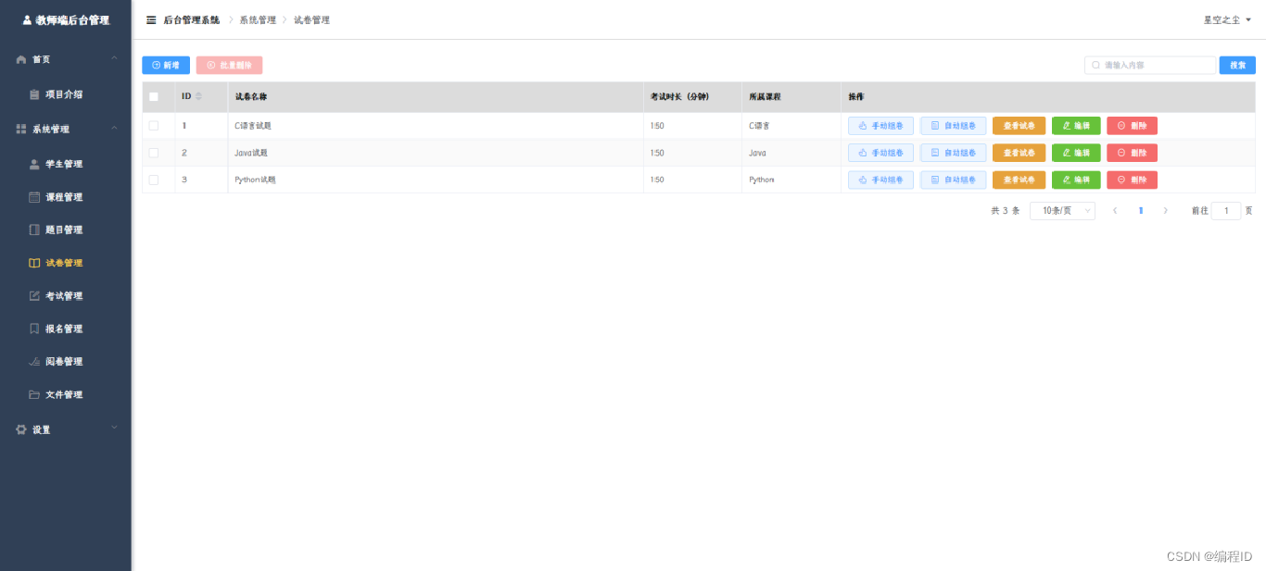Viewport: 1266px width, 571px height.
Task: Click the hamburger menu collapse icon
Action: pyautogui.click(x=151, y=19)
